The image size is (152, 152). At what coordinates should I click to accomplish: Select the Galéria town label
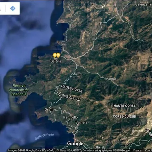pyautogui.click(x=56, y=61)
